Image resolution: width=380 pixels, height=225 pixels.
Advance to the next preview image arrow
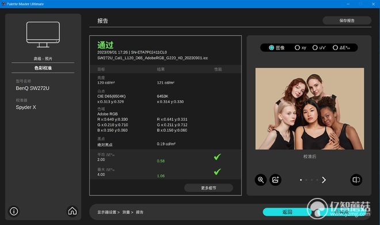(x=324, y=180)
